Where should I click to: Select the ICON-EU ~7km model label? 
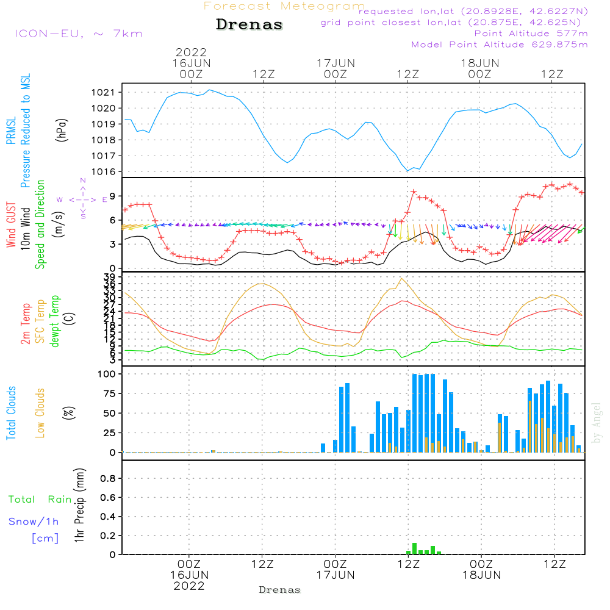(78, 34)
